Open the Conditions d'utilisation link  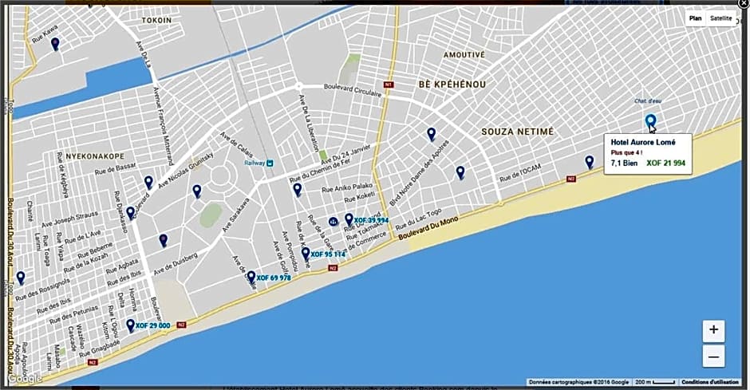(x=710, y=382)
